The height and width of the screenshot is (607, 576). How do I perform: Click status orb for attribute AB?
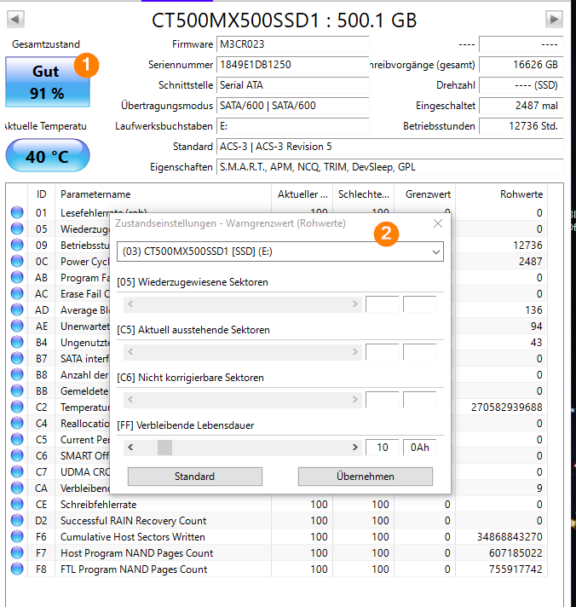17,278
